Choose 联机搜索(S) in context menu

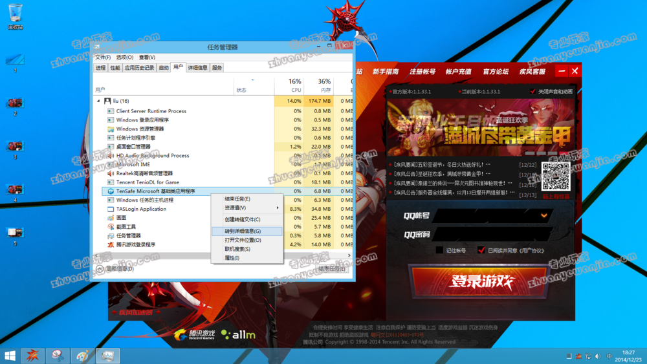coord(247,249)
